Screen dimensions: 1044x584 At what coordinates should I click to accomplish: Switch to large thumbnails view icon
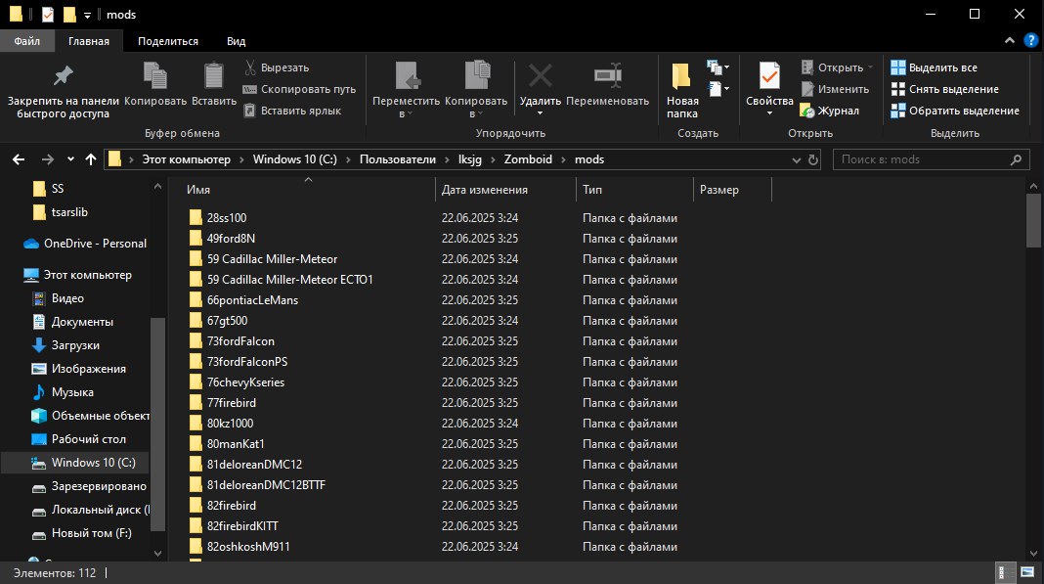click(x=1027, y=572)
